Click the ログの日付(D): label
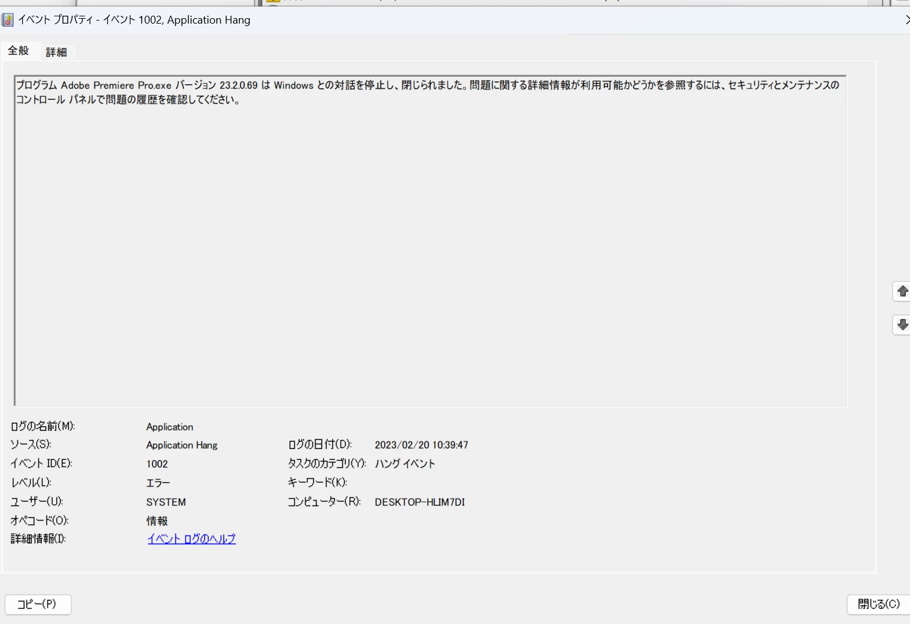This screenshot has height=624, width=910. [319, 444]
